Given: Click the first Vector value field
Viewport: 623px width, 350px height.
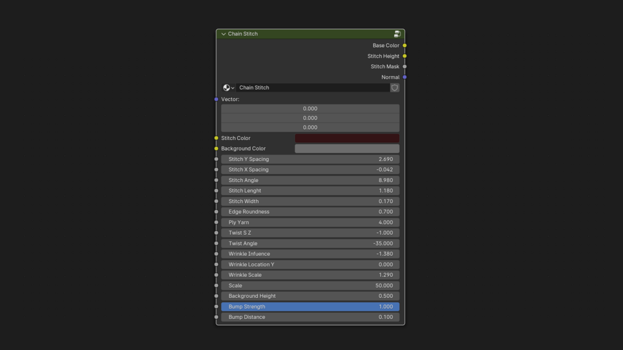Looking at the screenshot, I should tap(310, 109).
